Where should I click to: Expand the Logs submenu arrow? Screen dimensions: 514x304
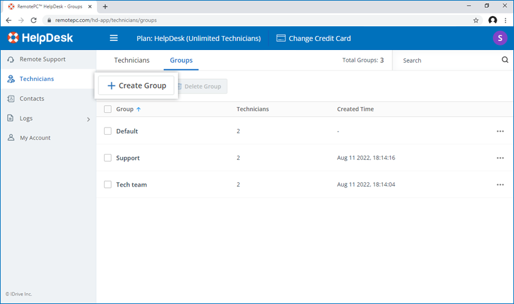pyautogui.click(x=89, y=119)
